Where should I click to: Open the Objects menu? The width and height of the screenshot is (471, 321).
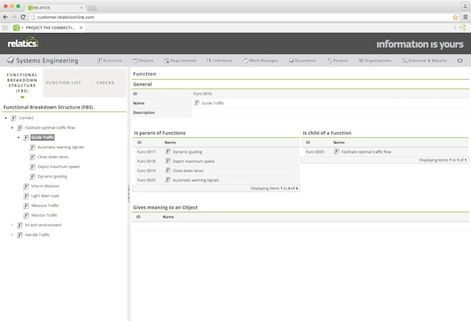click(143, 60)
